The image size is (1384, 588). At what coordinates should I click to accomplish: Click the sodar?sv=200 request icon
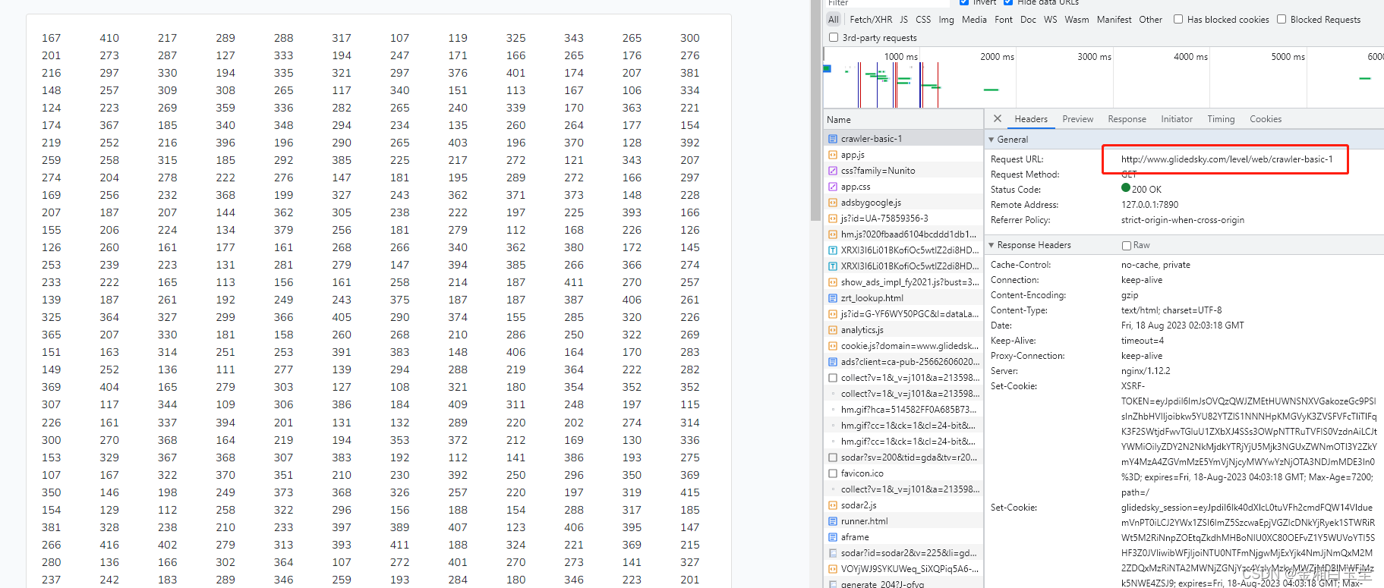point(833,458)
